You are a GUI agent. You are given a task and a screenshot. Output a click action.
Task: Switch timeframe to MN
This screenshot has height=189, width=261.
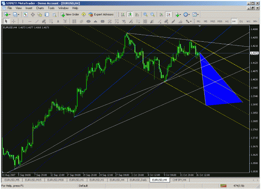click(255, 21)
